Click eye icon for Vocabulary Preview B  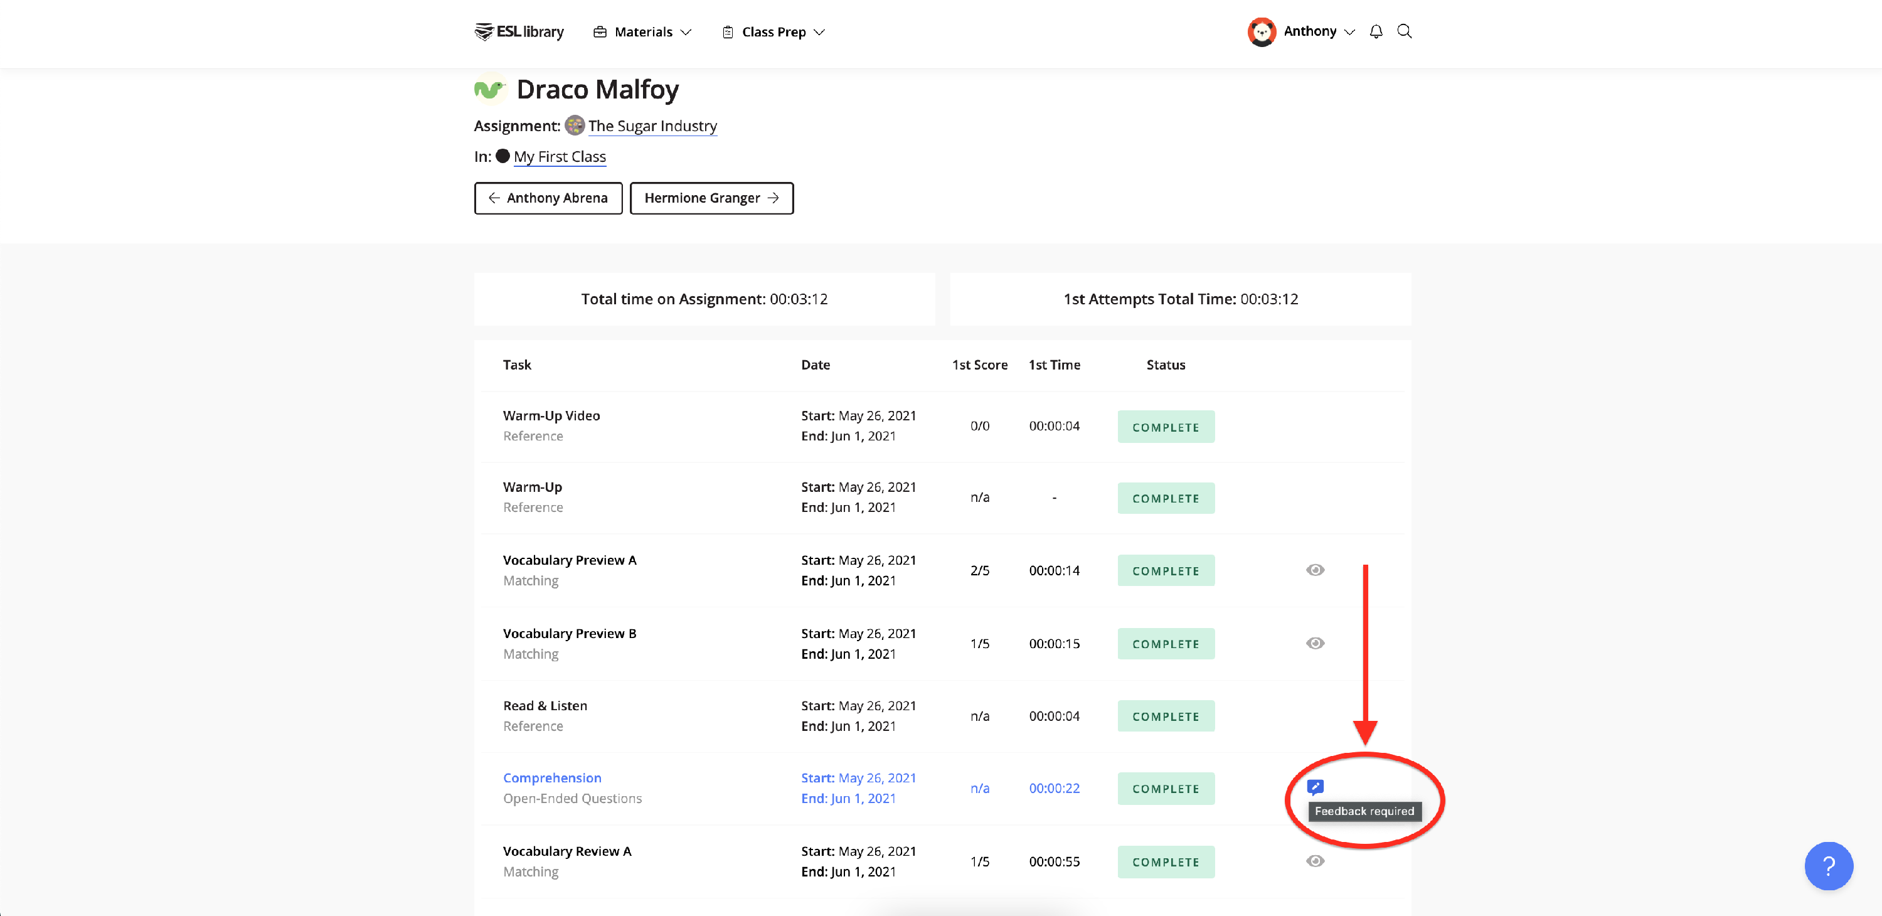pos(1315,643)
